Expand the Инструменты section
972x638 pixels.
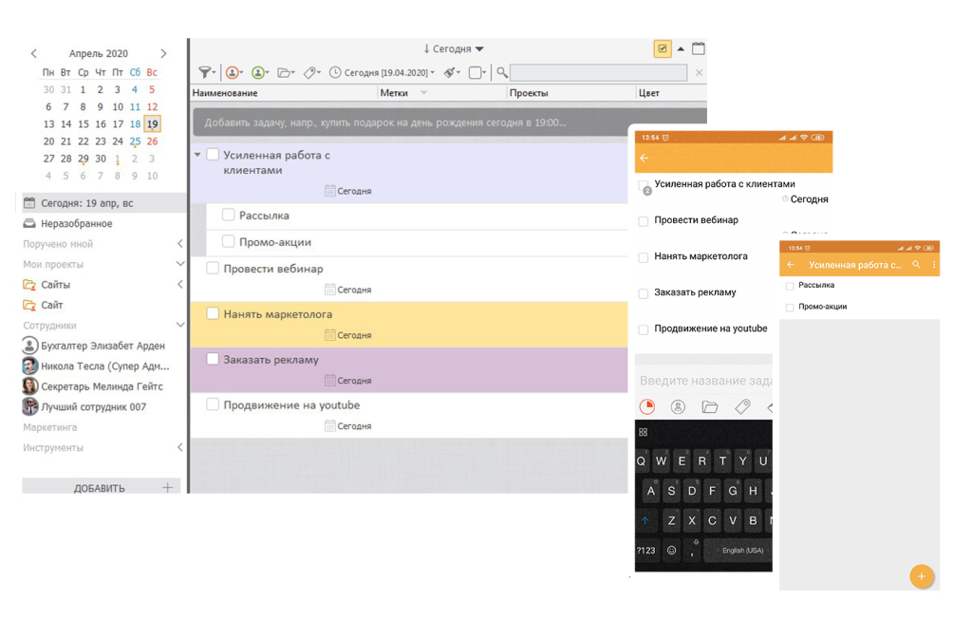click(x=179, y=447)
